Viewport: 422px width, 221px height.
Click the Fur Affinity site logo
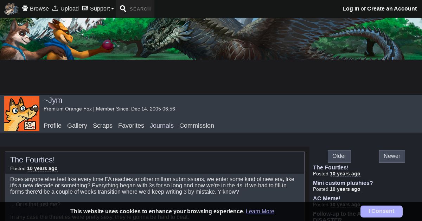pos(11,9)
